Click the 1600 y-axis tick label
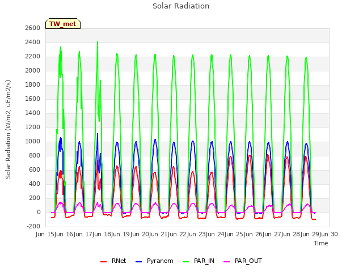 pyautogui.click(x=33, y=99)
